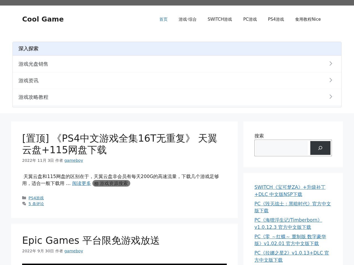Expand the chevron next to 游戏资讯

[x=331, y=80]
